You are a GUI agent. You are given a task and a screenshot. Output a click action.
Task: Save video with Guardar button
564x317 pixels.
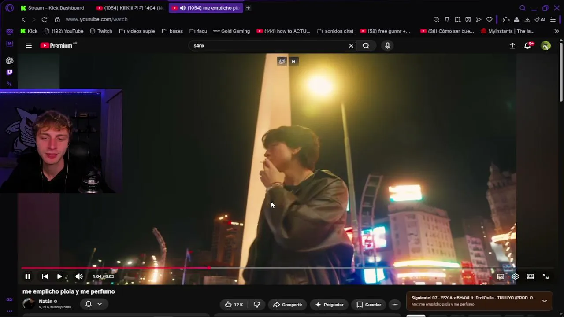[x=369, y=305]
